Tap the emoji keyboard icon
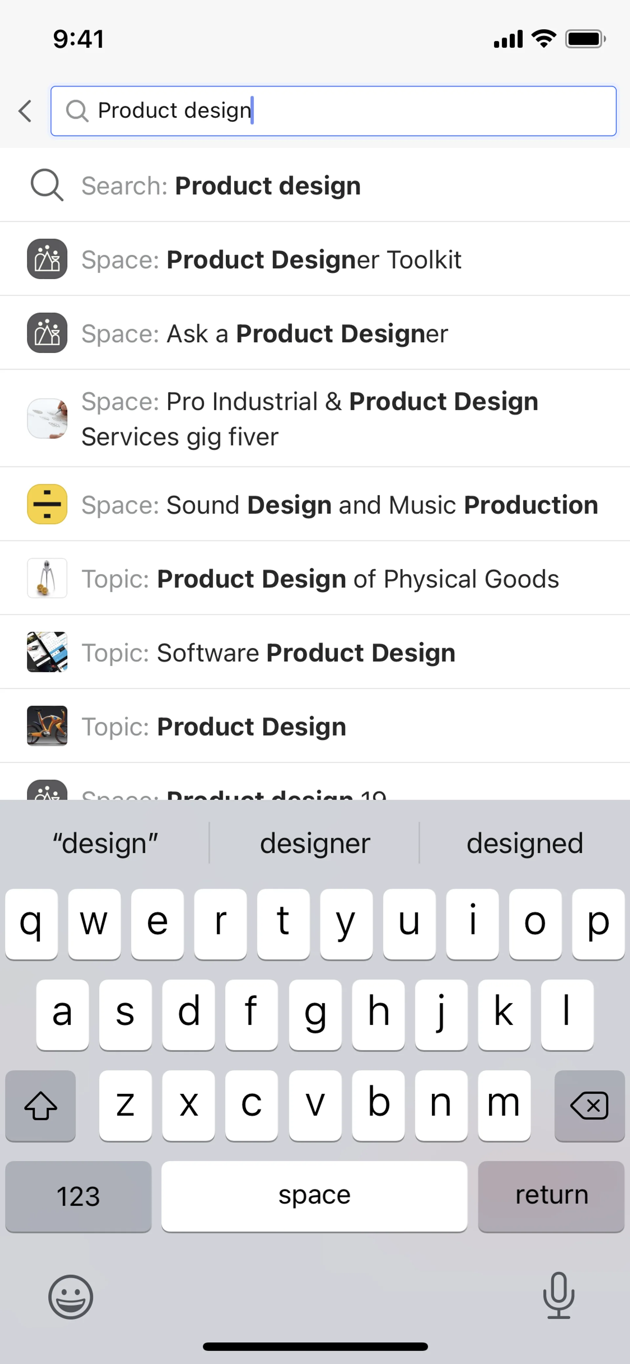 click(x=71, y=1297)
